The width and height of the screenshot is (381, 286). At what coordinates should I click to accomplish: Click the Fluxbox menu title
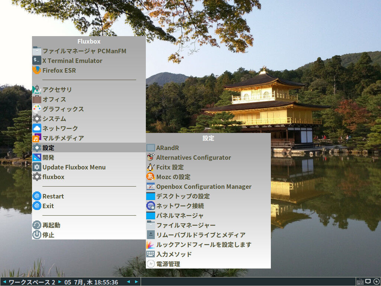pyautogui.click(x=89, y=41)
